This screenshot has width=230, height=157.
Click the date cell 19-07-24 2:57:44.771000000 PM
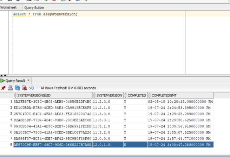(x=180, y=139)
